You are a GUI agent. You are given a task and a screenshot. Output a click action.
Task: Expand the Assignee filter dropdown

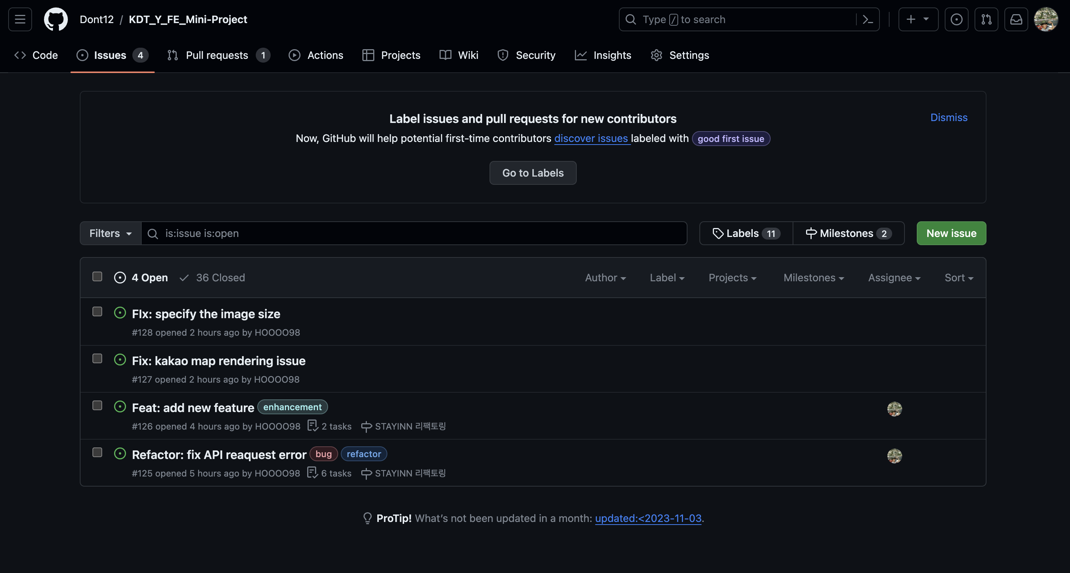click(x=894, y=278)
